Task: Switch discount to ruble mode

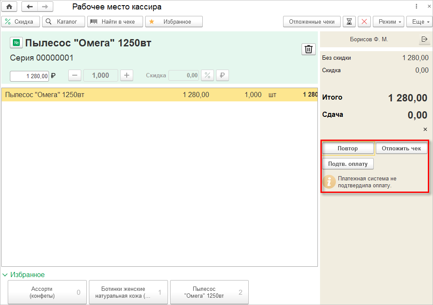Action: click(222, 76)
